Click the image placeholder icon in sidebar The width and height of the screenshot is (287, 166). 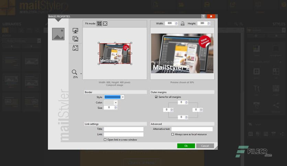click(x=58, y=34)
